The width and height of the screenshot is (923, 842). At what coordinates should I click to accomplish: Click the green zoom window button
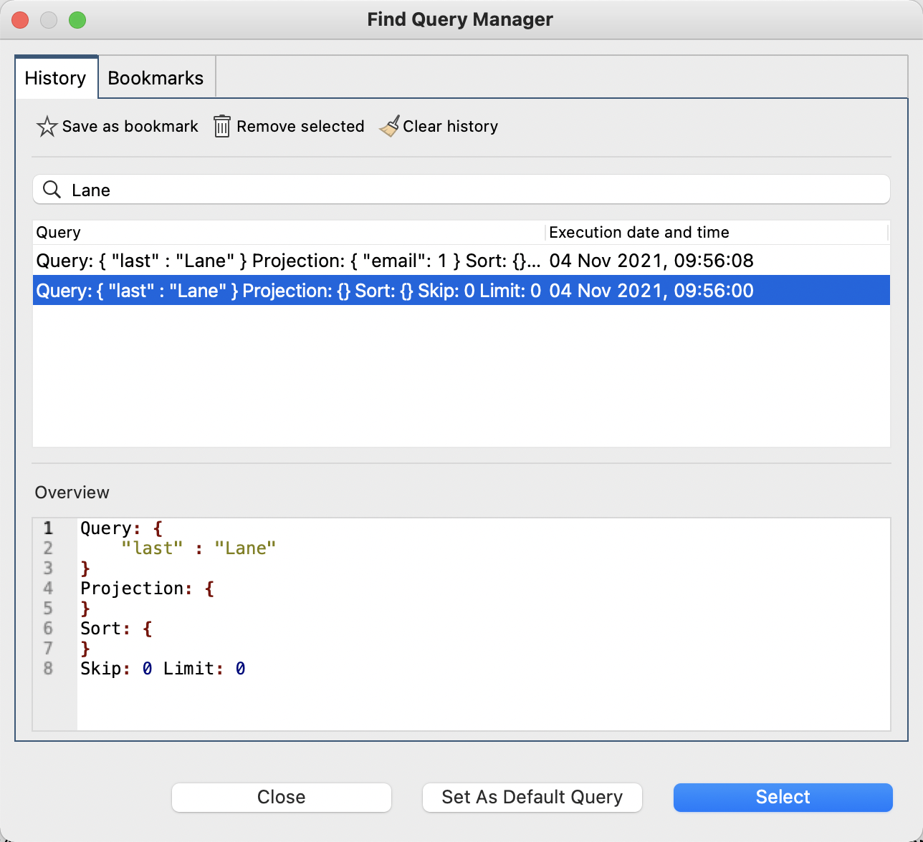pos(77,19)
